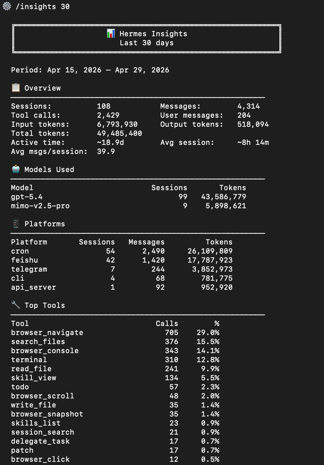Select the cron platform row
Viewport: 324px width, 465px height.
tap(122, 251)
